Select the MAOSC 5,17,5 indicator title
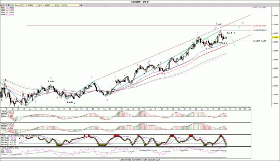The image size is (280, 161). 8,112
